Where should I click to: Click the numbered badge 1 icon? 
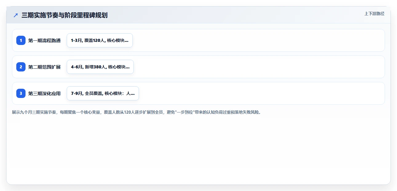(21, 40)
